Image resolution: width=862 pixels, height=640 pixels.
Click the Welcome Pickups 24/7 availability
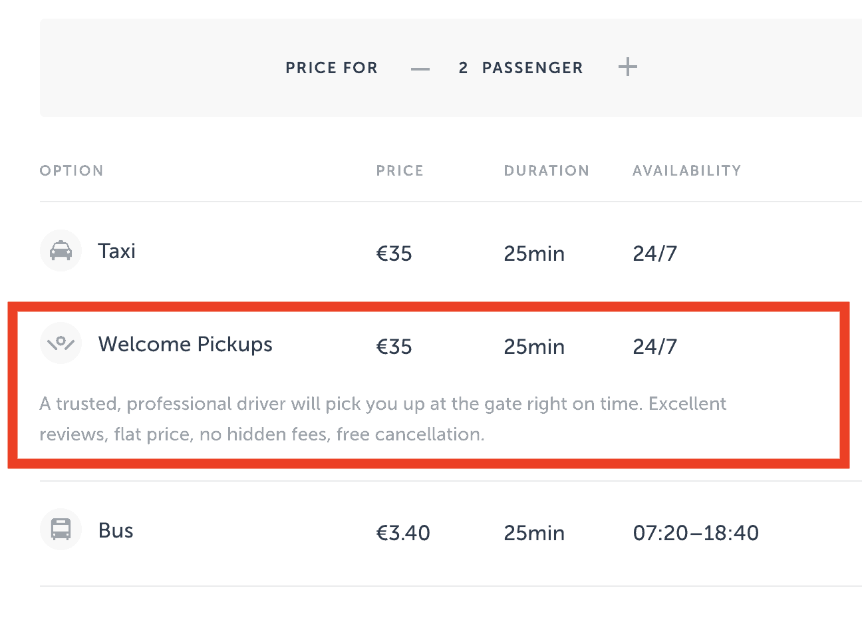tap(655, 347)
